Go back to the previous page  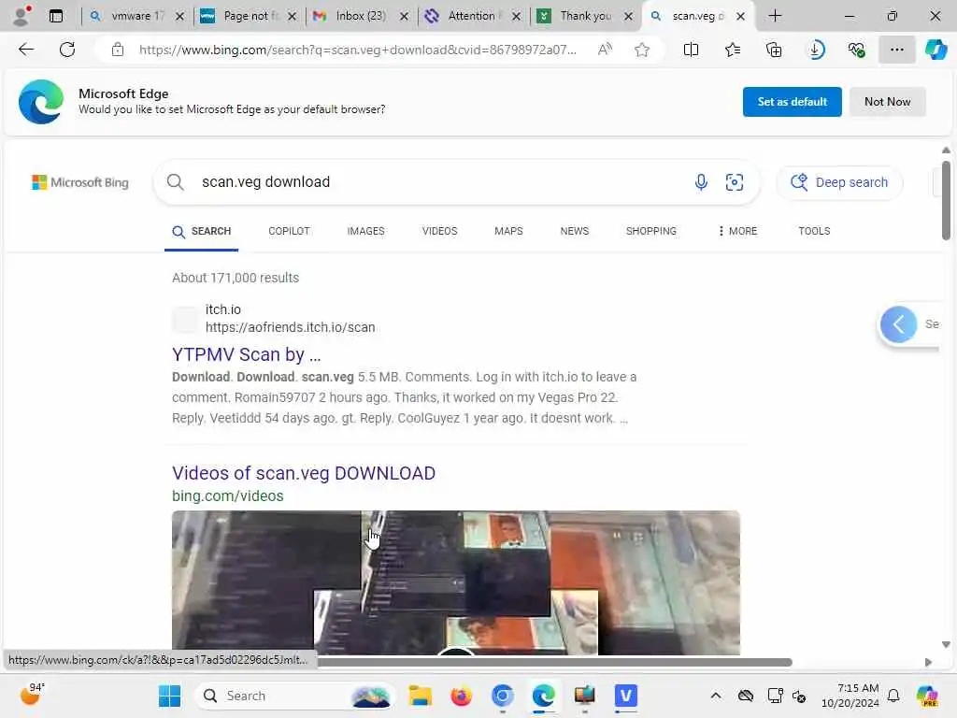[x=26, y=50]
